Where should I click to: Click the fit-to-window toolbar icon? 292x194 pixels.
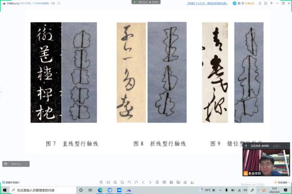pyautogui.click(x=108, y=182)
